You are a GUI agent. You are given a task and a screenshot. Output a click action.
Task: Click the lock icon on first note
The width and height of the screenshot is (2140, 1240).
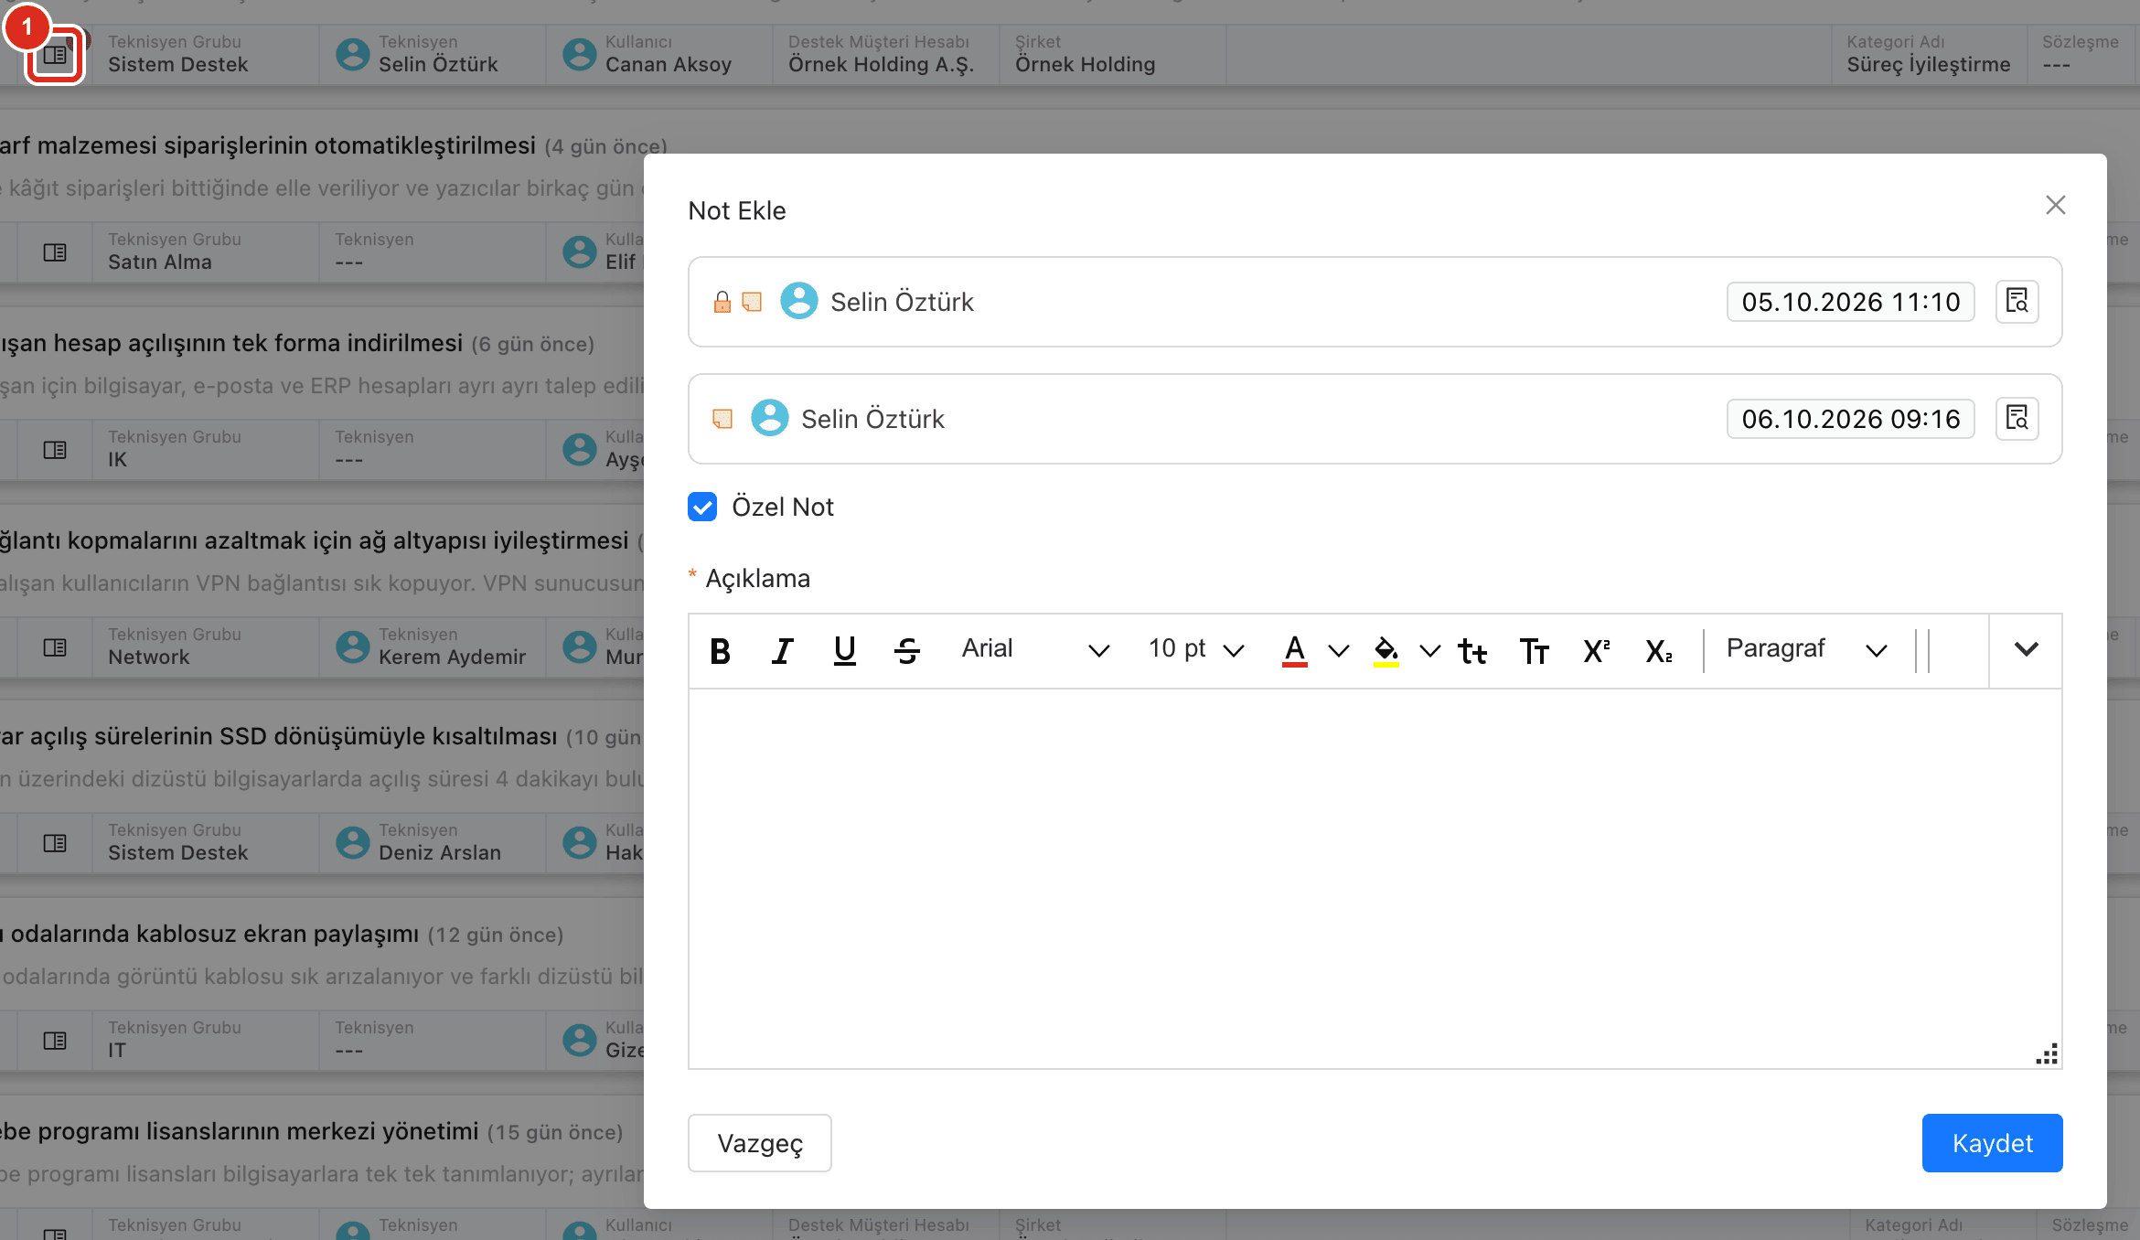pyautogui.click(x=722, y=302)
